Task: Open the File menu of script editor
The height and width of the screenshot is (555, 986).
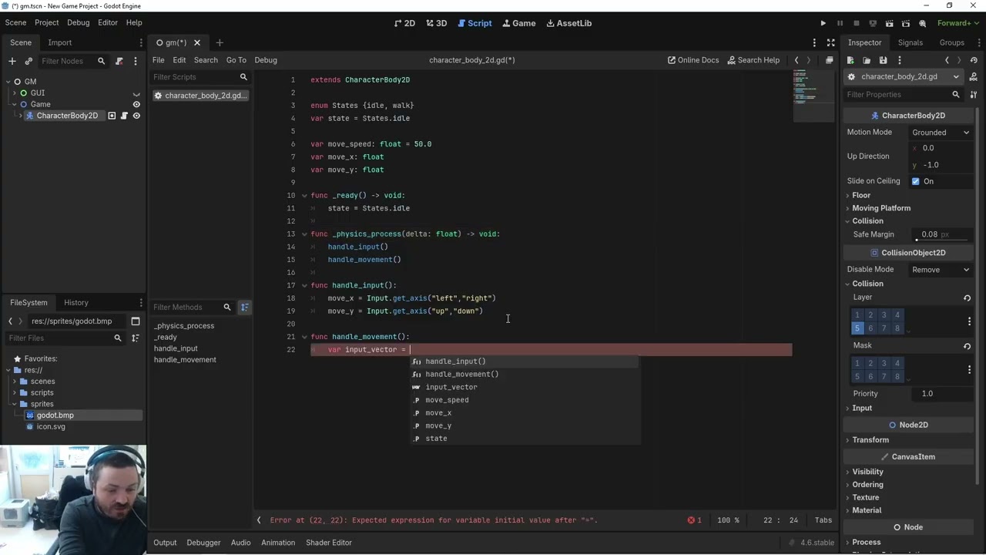Action: 158,60
